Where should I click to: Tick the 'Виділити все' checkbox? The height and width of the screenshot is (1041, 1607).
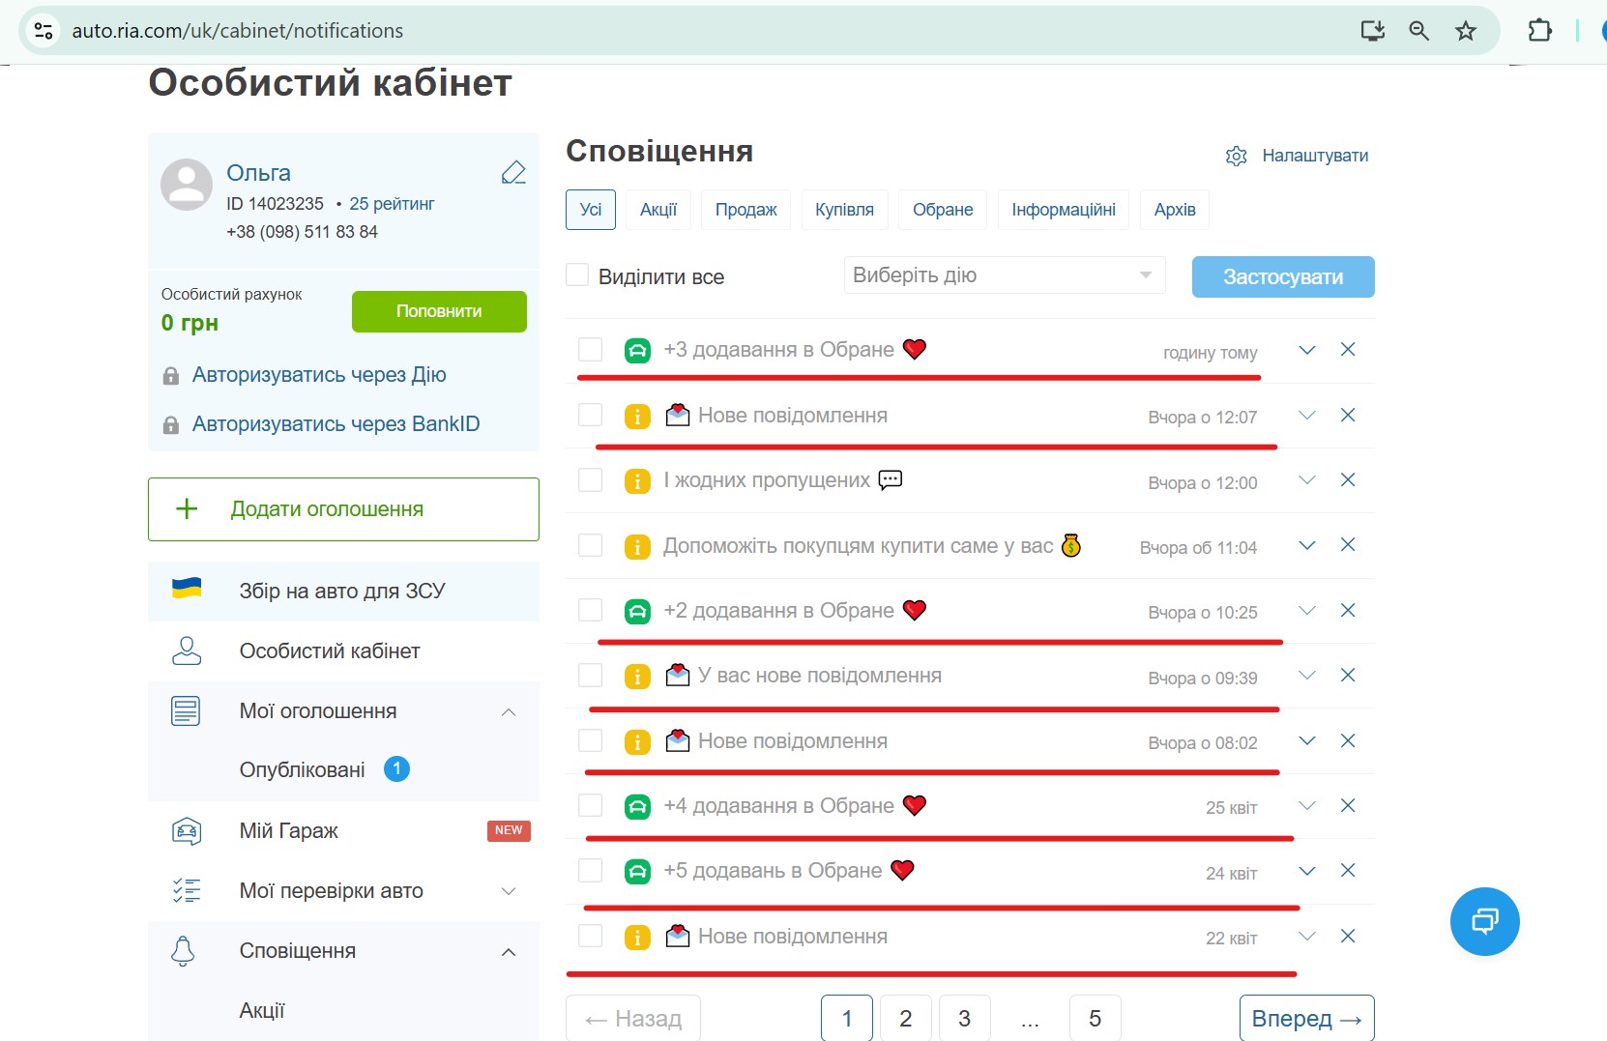click(x=577, y=275)
